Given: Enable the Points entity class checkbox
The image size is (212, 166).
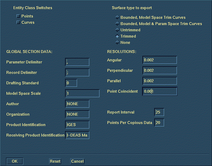Looking at the screenshot, I should pyautogui.click(x=18, y=16).
